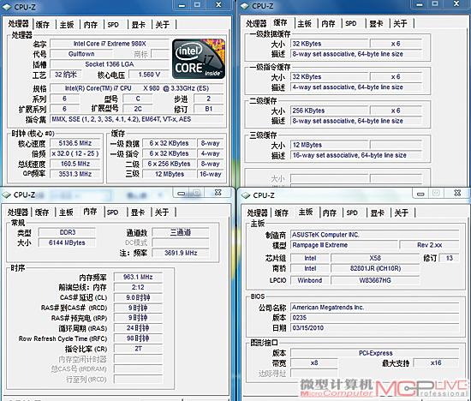Viewport: 471px width, 401px height.
Task: Click the tRFC value 98时钟
Action: point(138,338)
